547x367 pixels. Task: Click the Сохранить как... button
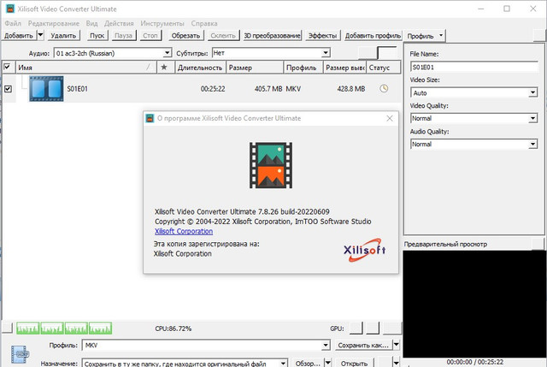[363, 345]
